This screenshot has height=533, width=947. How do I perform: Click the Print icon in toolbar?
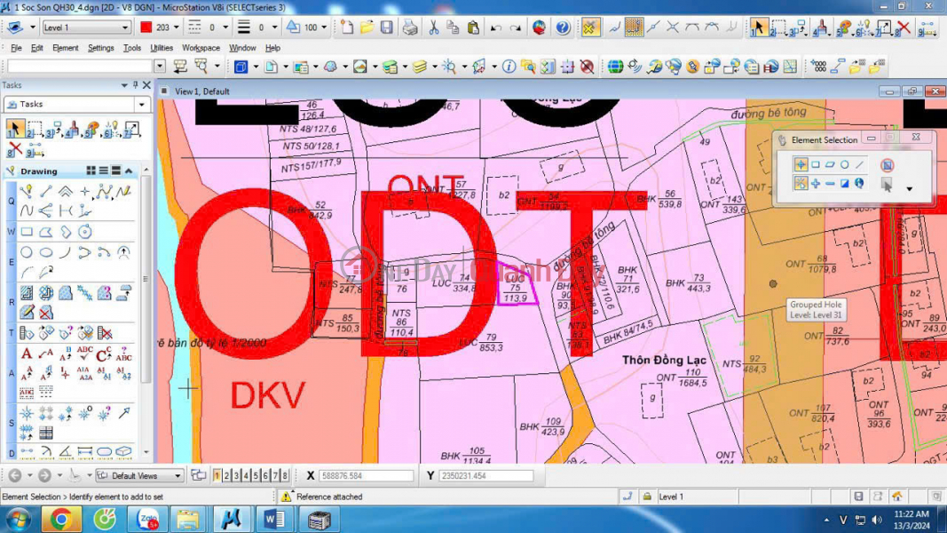tap(410, 28)
